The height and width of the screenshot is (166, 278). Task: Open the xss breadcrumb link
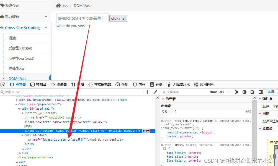pos(65,6)
